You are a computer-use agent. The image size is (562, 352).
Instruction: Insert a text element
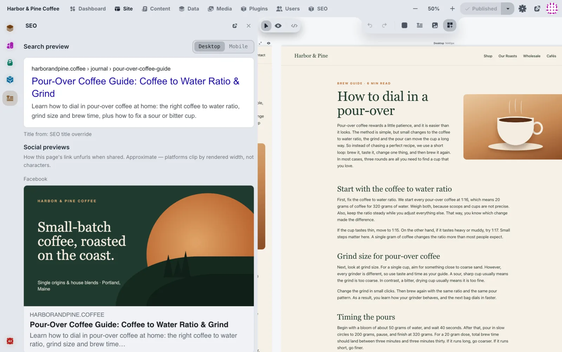[x=420, y=25]
